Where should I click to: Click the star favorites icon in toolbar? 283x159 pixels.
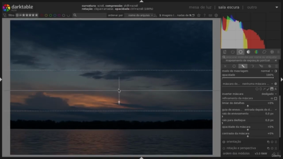pyautogui.click(x=199, y=15)
